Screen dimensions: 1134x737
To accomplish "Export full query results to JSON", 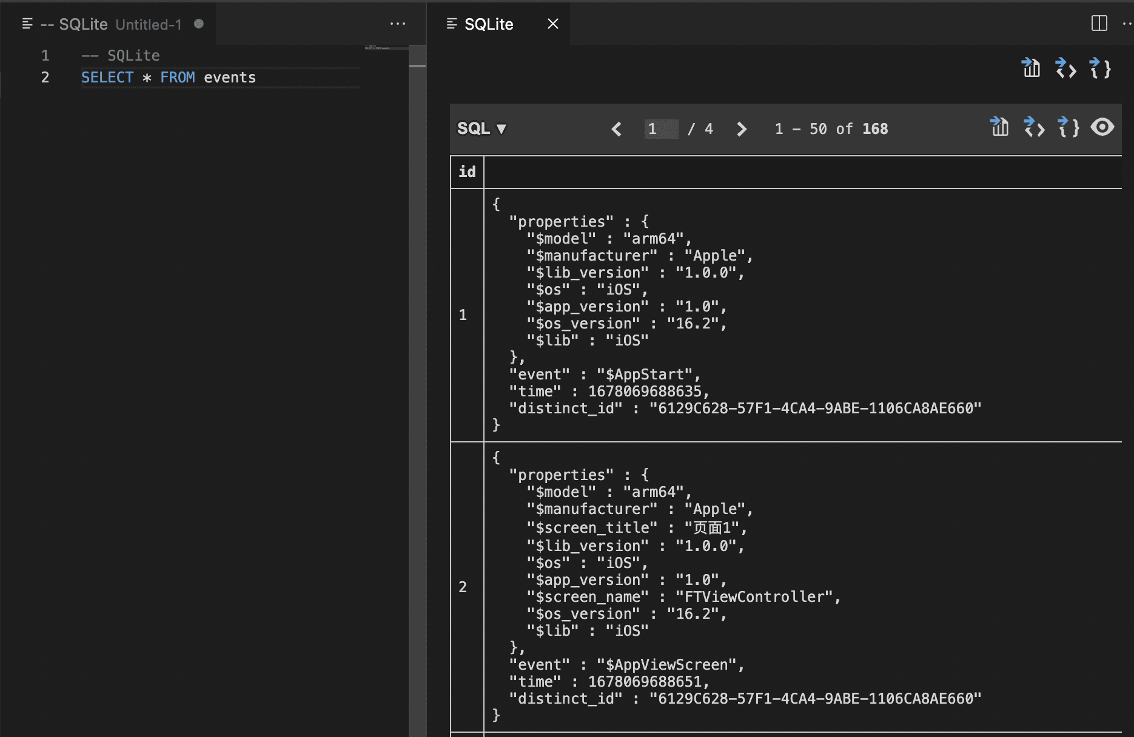I will (1101, 68).
